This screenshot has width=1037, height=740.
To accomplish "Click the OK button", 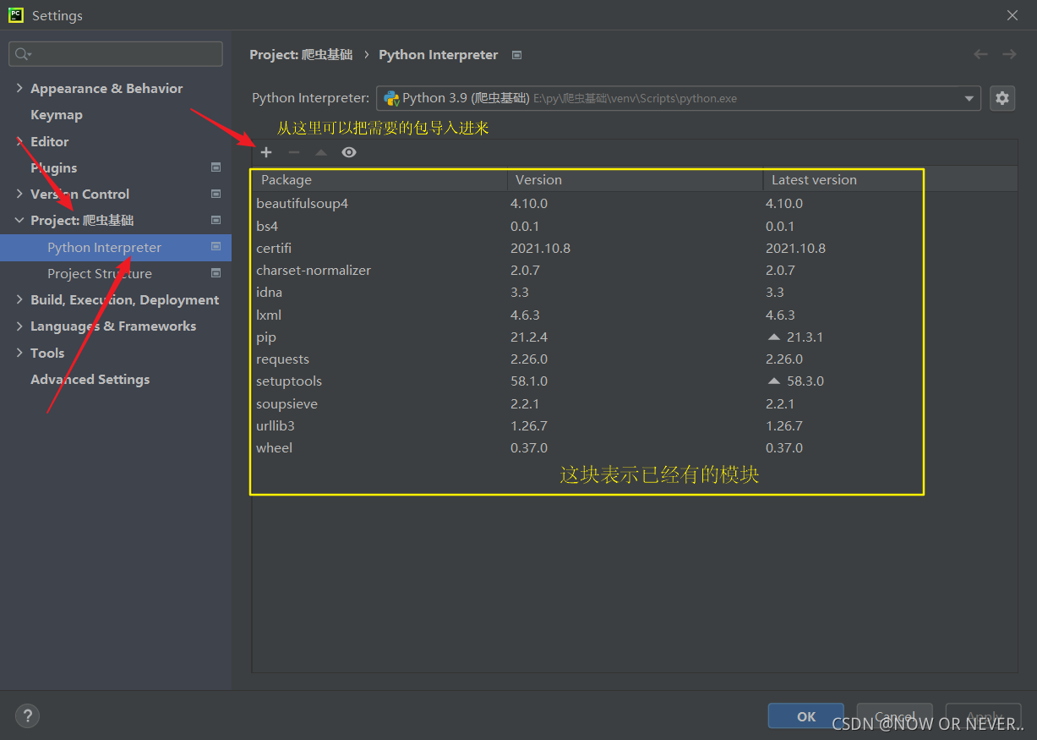I will [805, 715].
